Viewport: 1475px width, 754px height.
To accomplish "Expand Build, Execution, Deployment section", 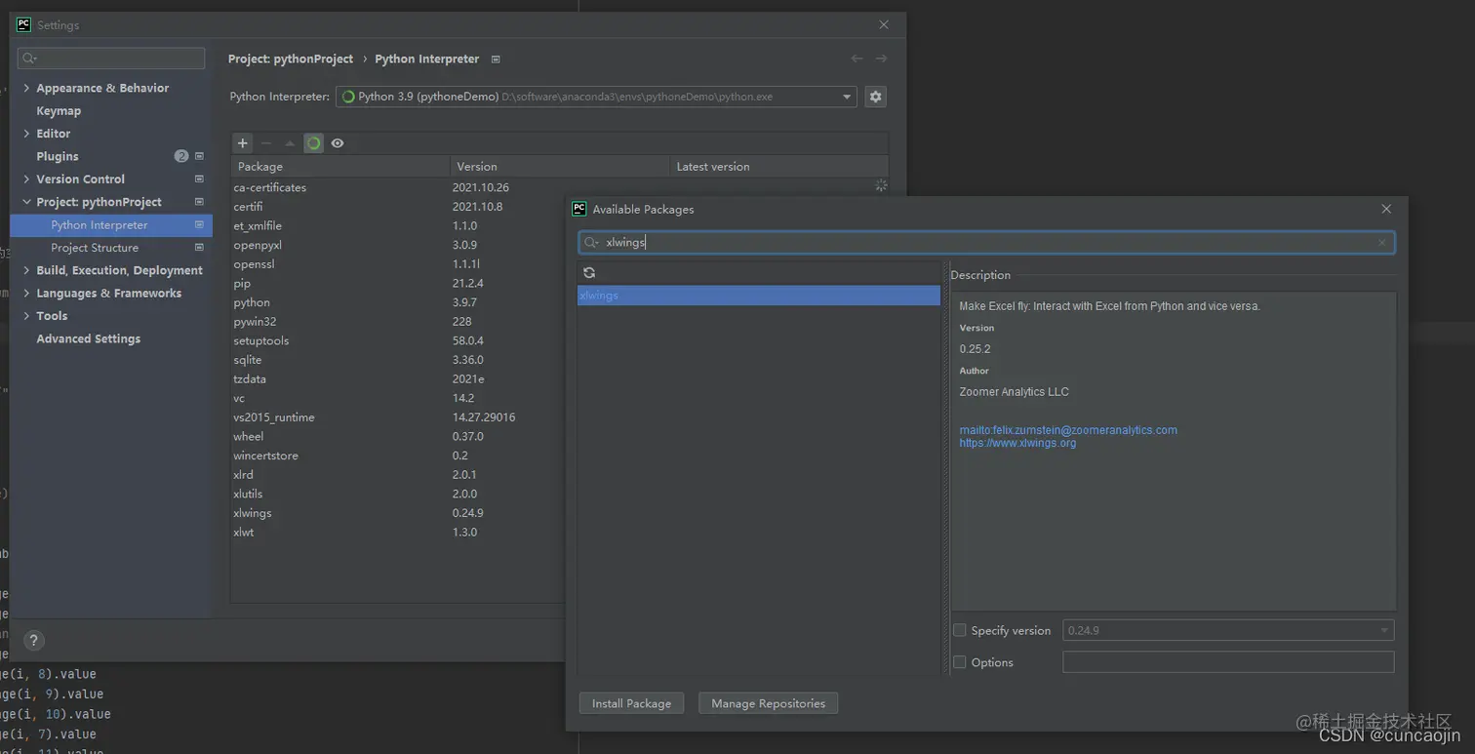I will tap(26, 270).
